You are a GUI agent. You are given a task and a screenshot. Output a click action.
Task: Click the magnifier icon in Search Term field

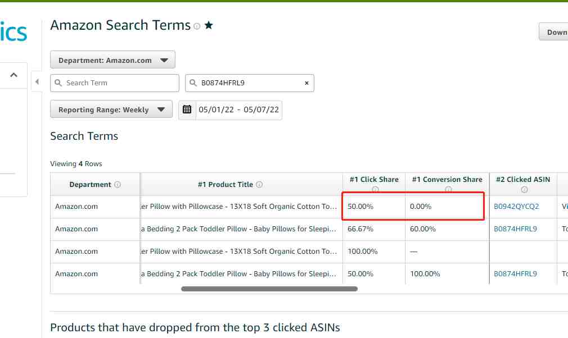pyautogui.click(x=58, y=83)
